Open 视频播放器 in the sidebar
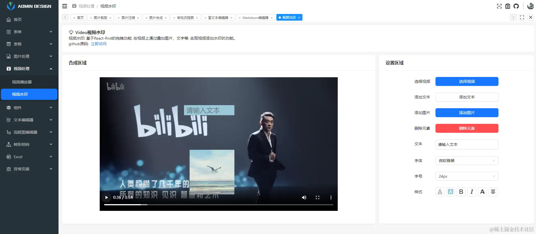The width and height of the screenshot is (536, 234). click(29, 82)
